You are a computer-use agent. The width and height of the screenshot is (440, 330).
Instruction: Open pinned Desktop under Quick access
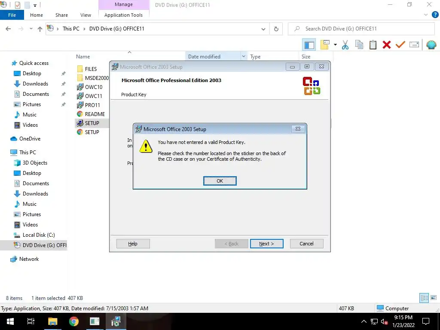coord(32,73)
